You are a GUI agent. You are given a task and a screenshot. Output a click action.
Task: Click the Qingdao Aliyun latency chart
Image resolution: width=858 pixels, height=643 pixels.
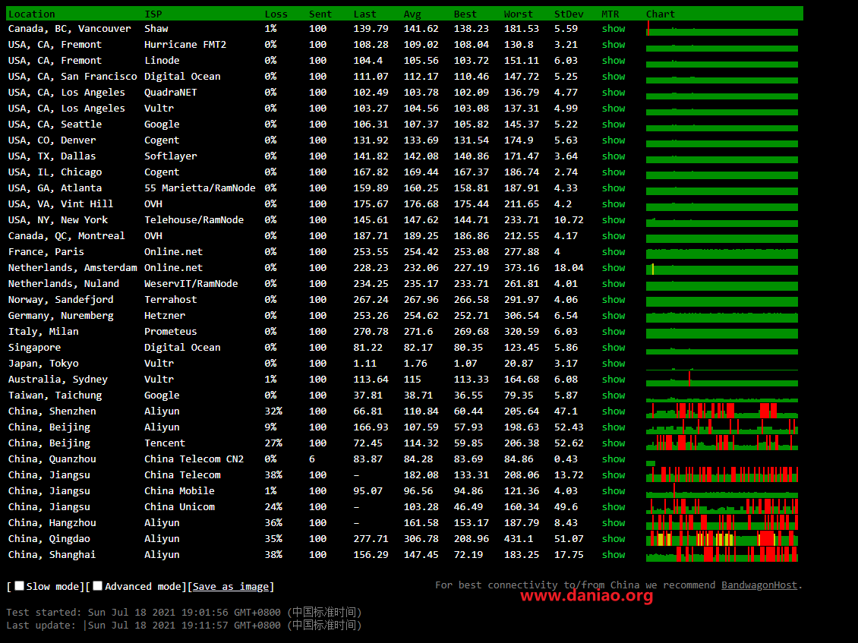(x=722, y=538)
